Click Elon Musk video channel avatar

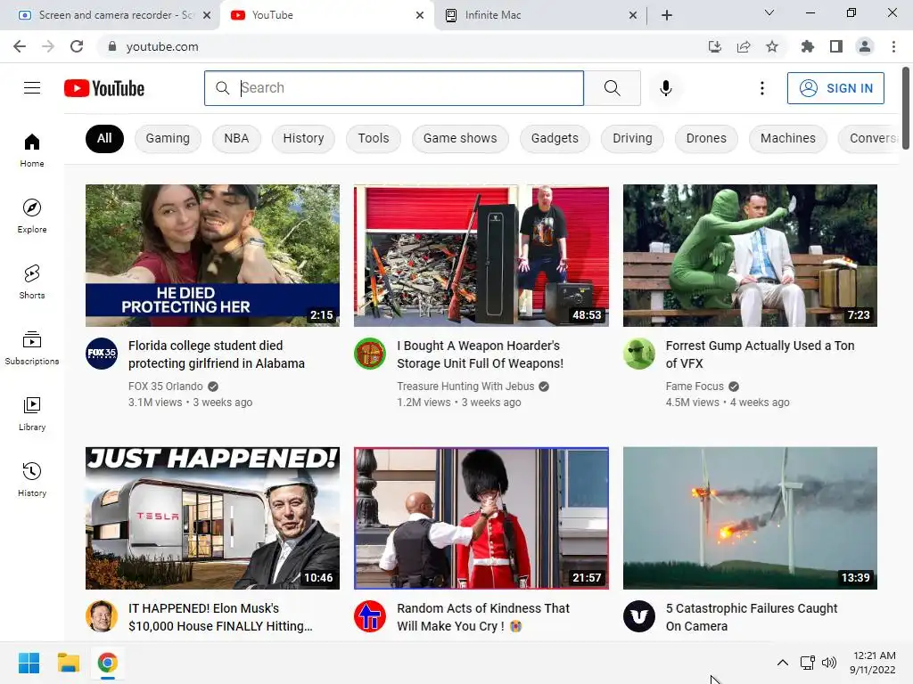[x=102, y=616]
